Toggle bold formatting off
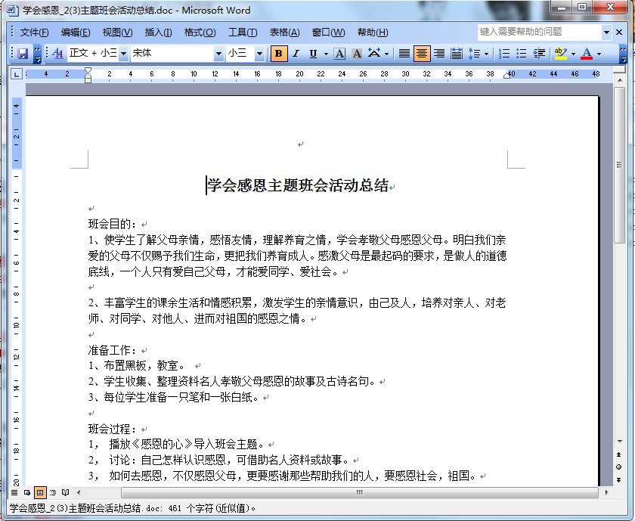635x521 pixels. 277,54
